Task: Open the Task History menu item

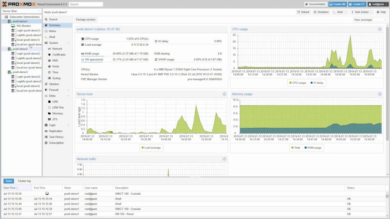Action: 56,137
